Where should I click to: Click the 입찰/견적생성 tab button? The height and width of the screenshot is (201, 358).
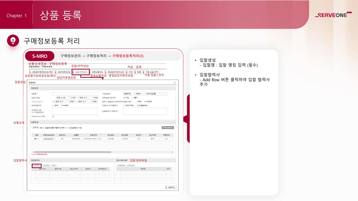[x=81, y=72]
